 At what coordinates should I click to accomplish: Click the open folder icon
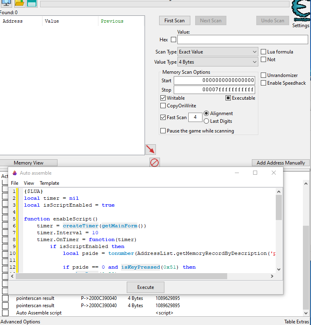point(19,3)
